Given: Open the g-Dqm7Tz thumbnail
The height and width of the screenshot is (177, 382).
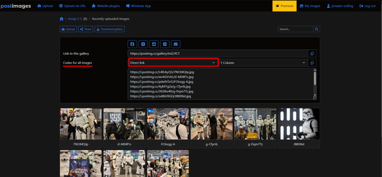Looking at the screenshot, I should [x=255, y=124].
